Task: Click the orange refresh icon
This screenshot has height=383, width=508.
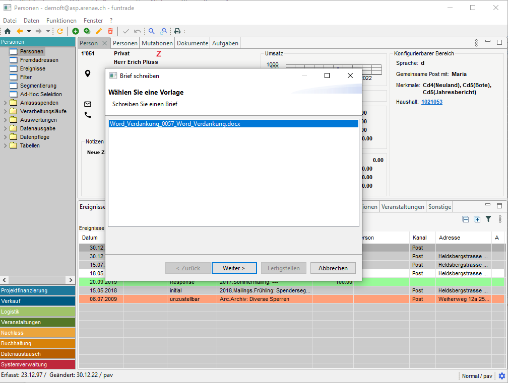Action: click(60, 31)
